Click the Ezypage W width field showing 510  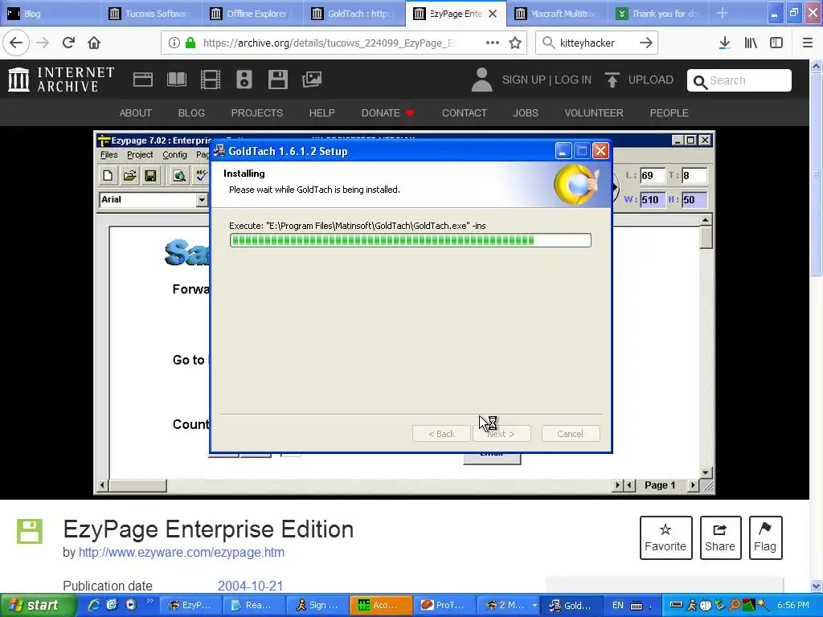coord(652,200)
